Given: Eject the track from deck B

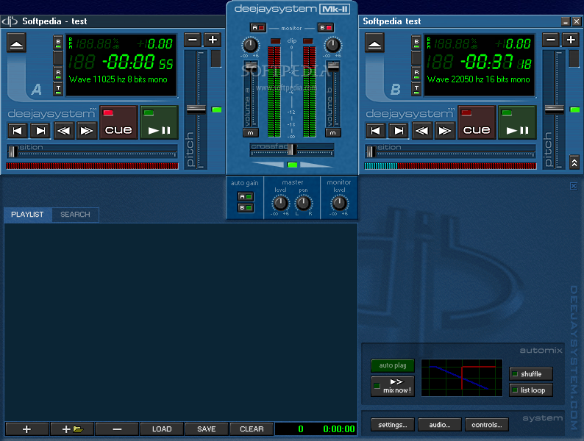Looking at the screenshot, I should coord(374,43).
